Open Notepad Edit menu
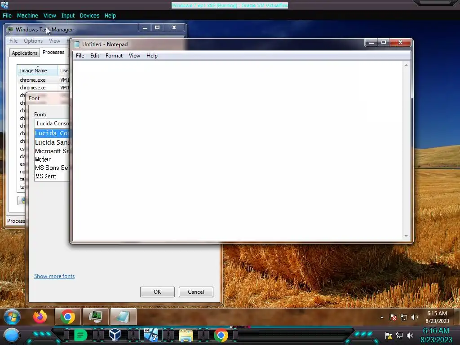The width and height of the screenshot is (460, 345). coord(94,56)
